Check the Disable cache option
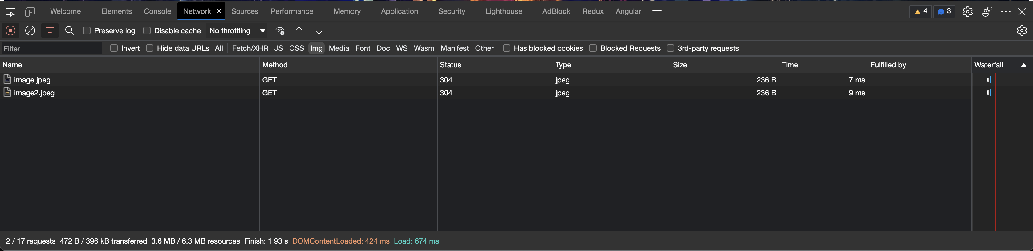 147,30
